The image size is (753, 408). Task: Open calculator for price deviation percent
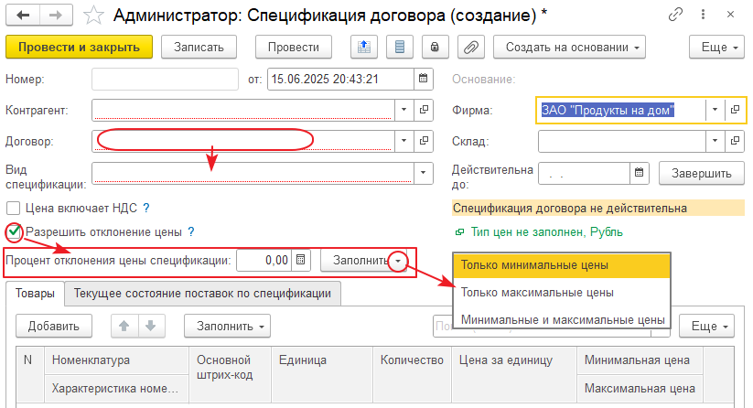pos(299,261)
